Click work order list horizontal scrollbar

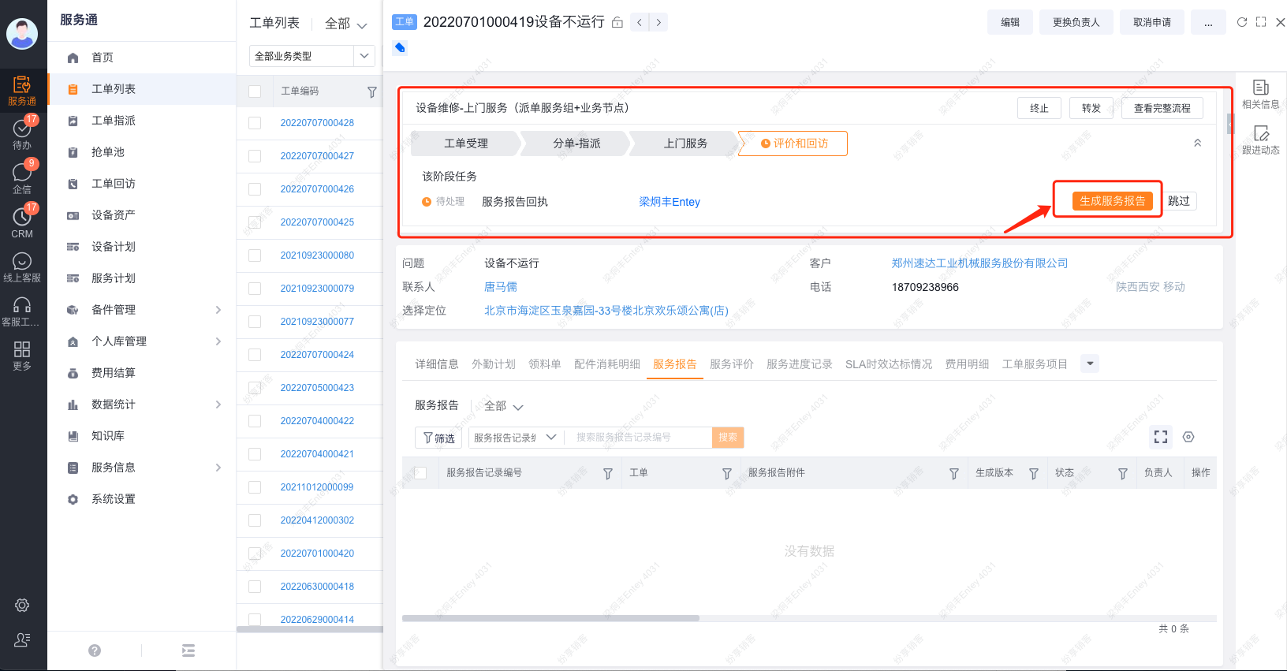click(x=310, y=629)
